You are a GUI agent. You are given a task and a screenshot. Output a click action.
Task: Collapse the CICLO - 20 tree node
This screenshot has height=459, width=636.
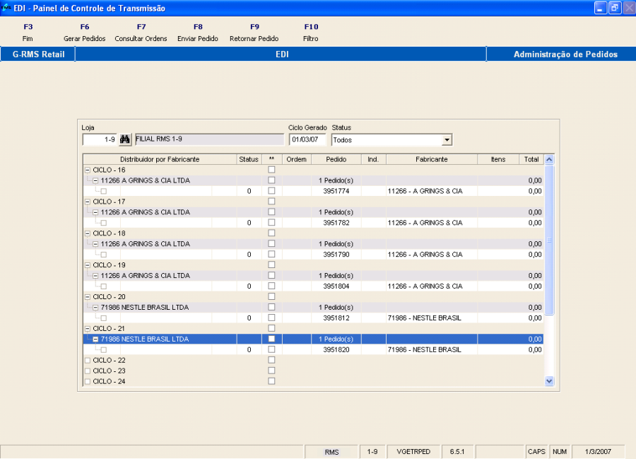coord(88,296)
